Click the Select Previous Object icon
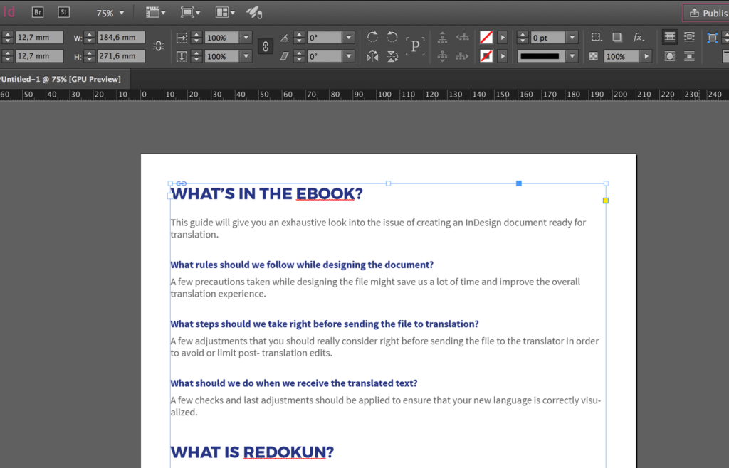Screen dimensions: 729x468 pos(462,37)
